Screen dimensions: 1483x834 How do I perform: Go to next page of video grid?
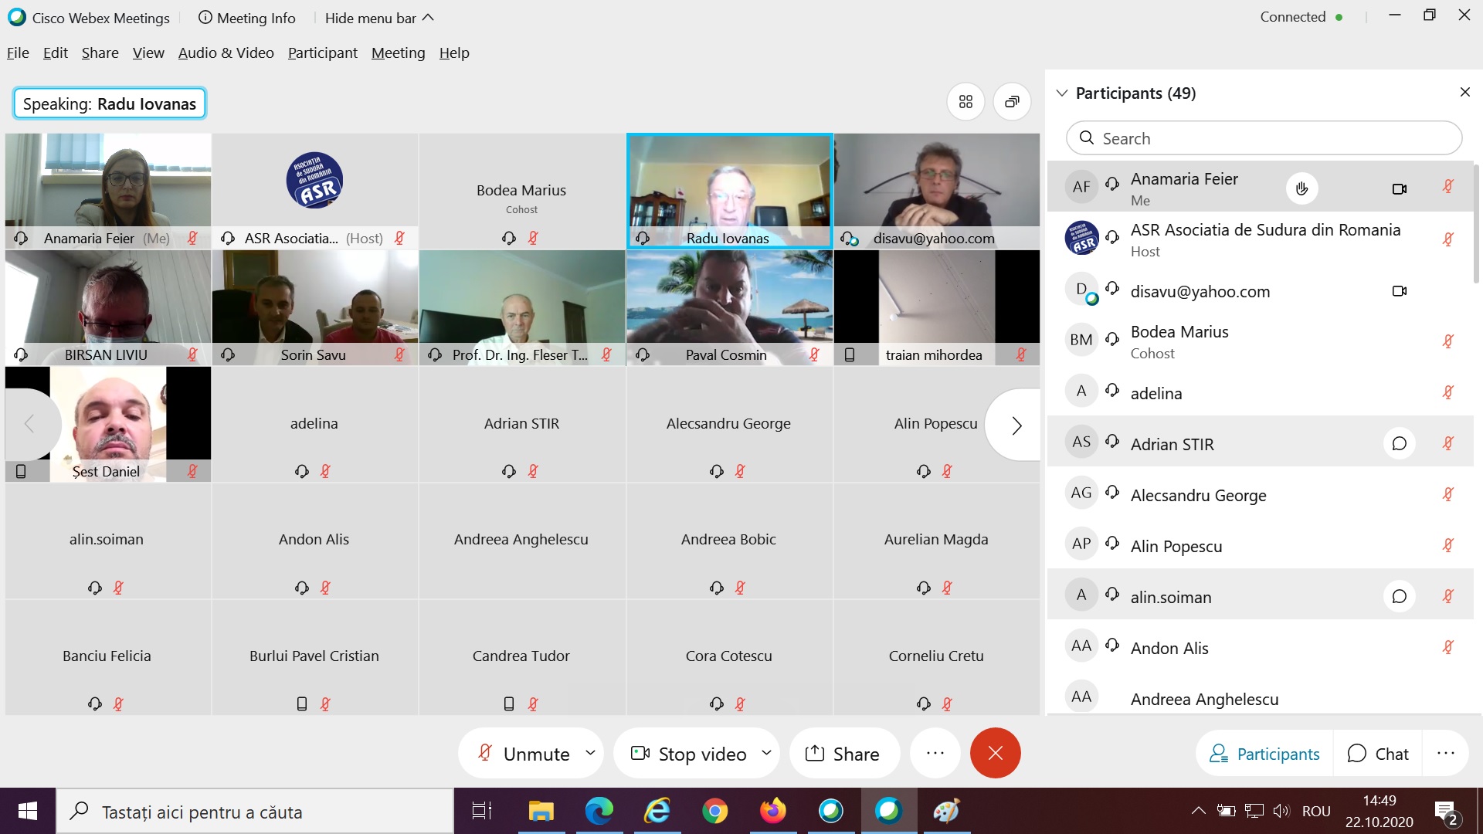pos(1016,425)
